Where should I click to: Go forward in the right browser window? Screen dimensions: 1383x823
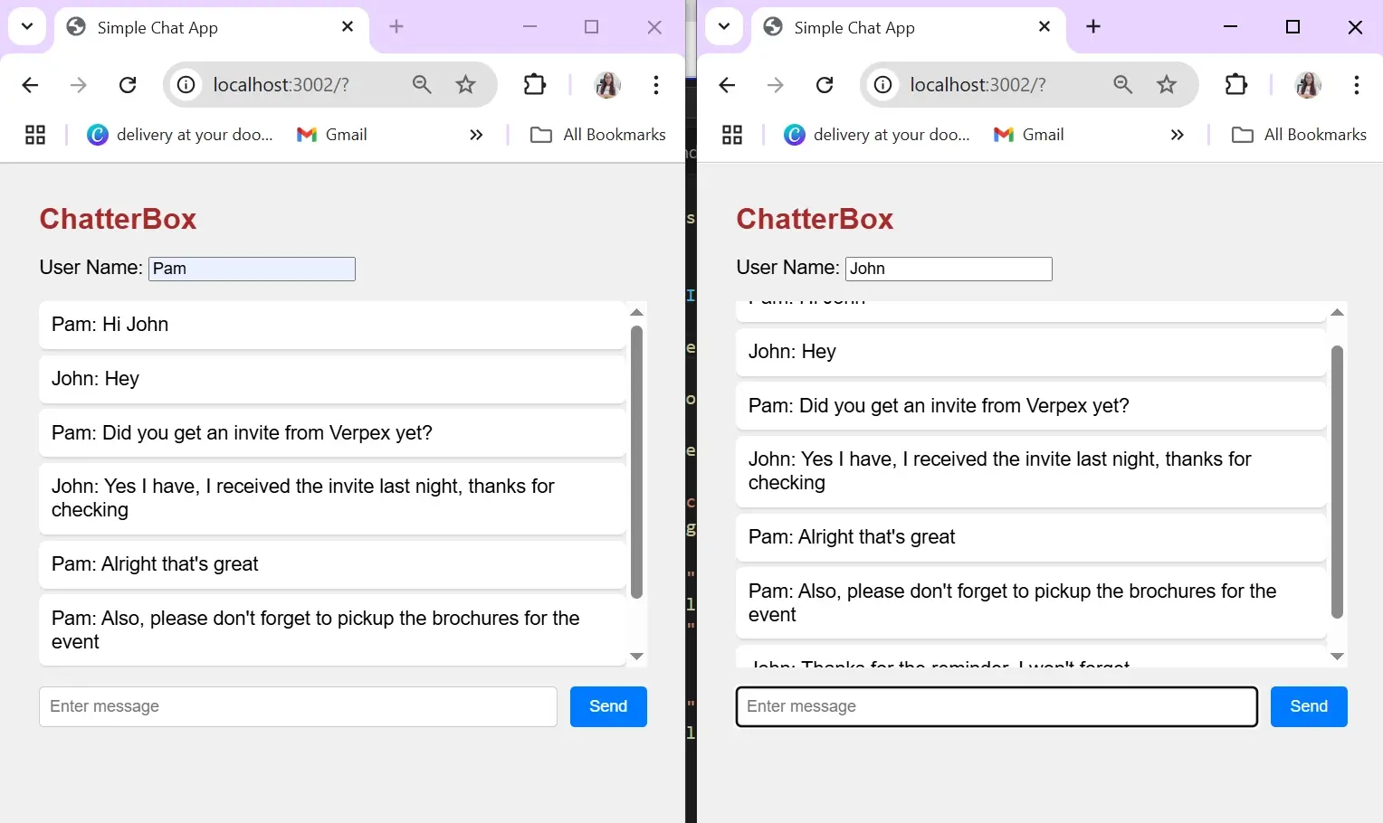click(x=776, y=85)
